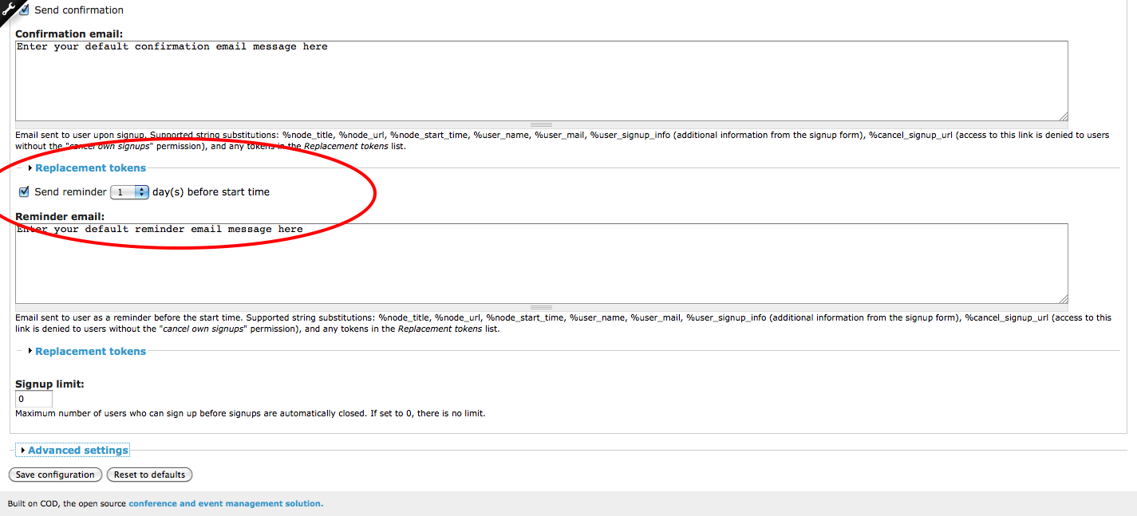Open the wrench admin icon in corner
Screen dimensions: 1137x516
tap(8, 8)
